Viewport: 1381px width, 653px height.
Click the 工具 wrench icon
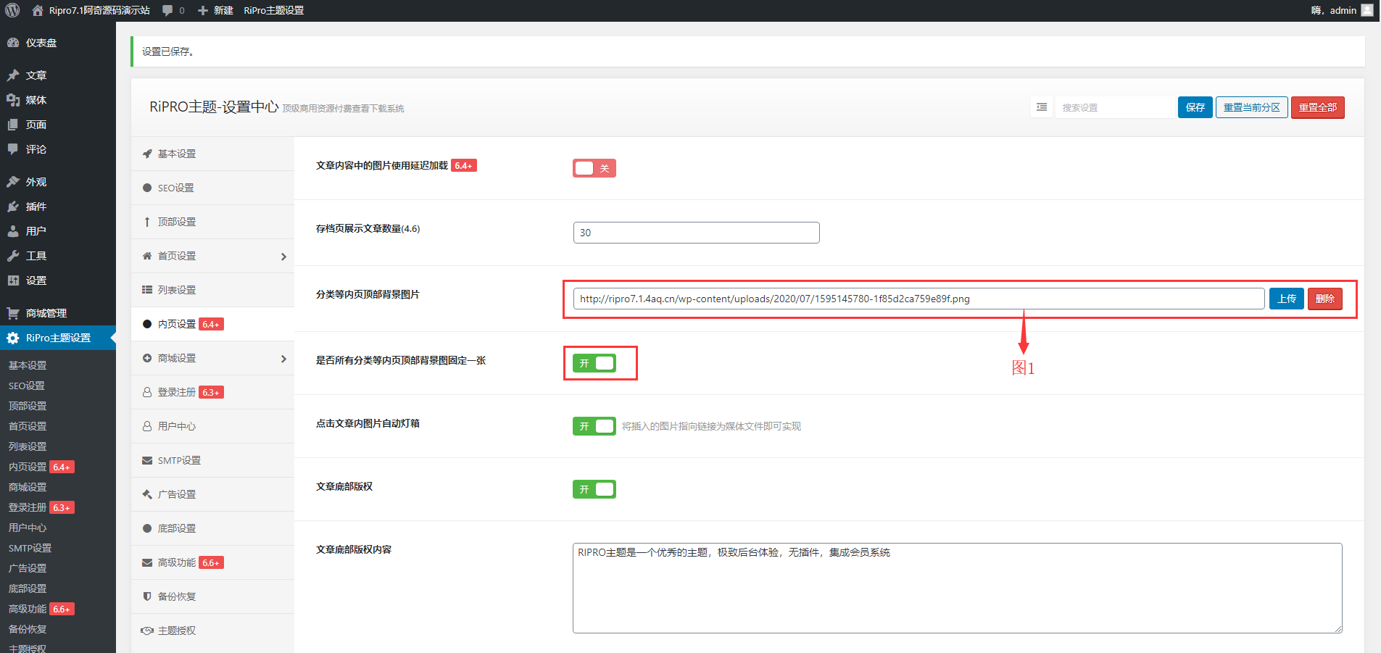pyautogui.click(x=13, y=256)
